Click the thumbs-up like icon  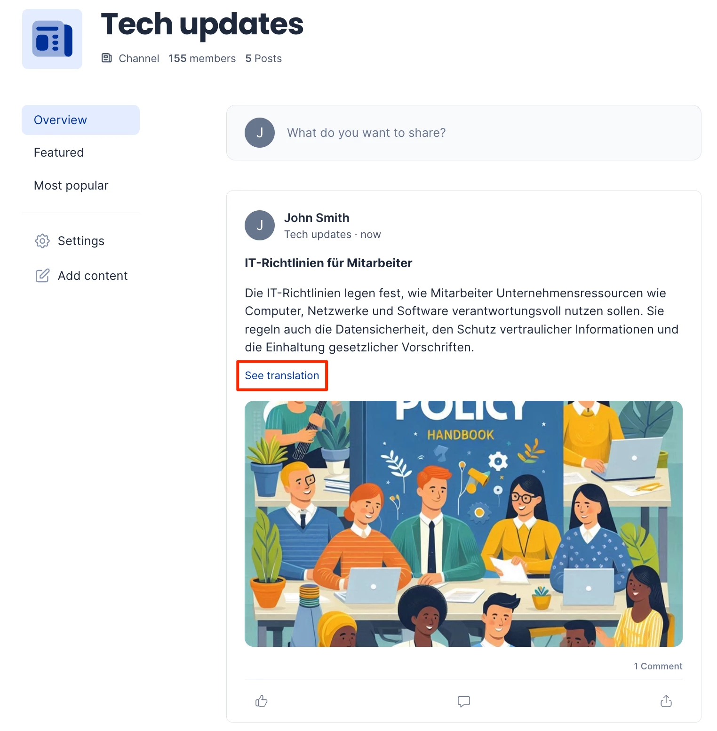[261, 701]
